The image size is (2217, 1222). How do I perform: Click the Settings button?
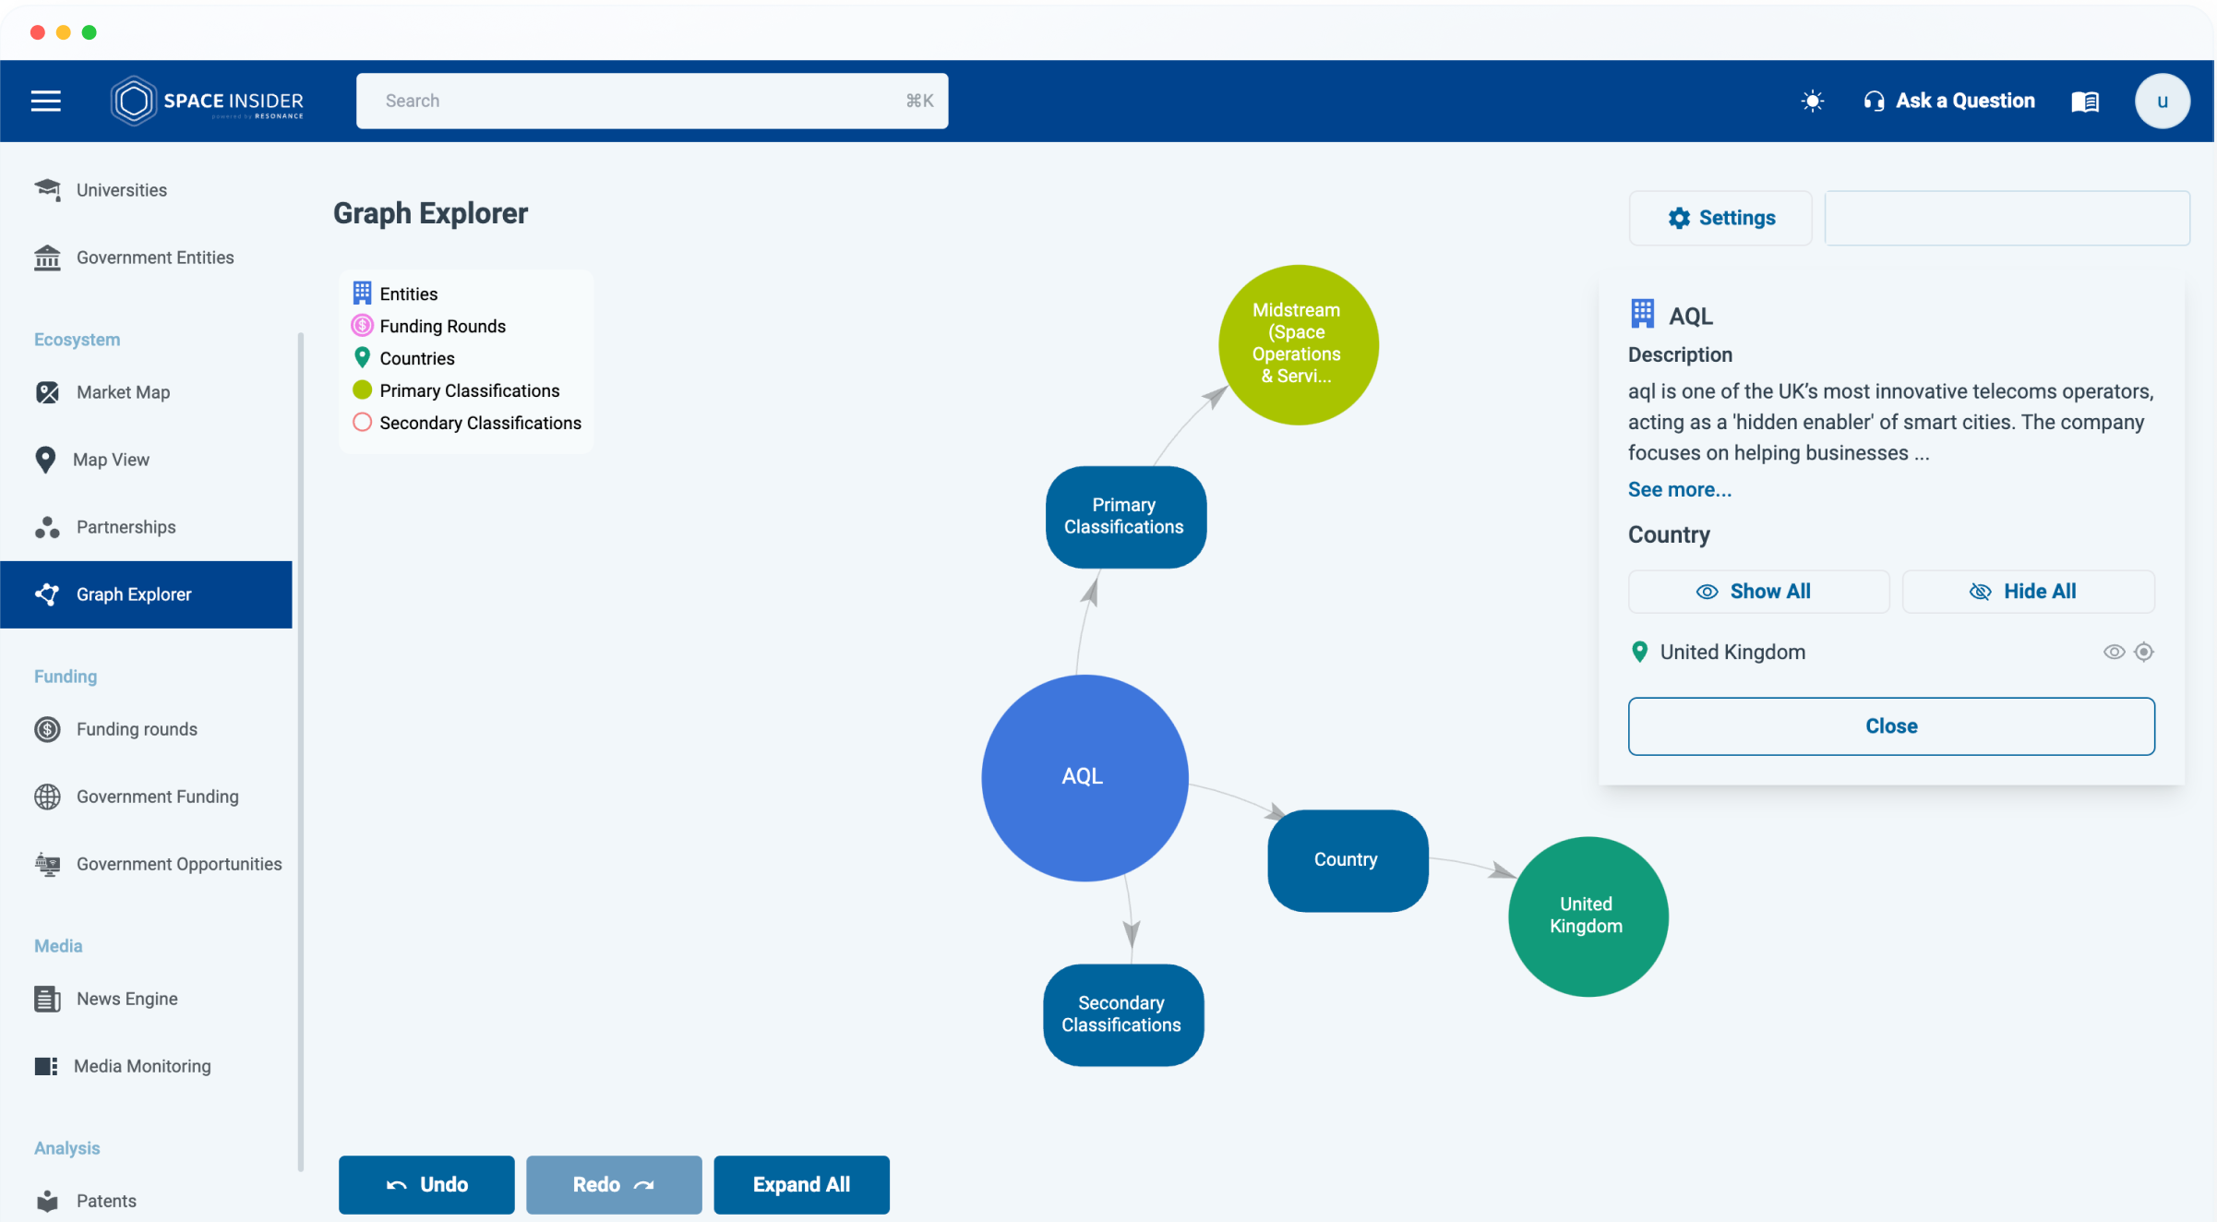1720,218
